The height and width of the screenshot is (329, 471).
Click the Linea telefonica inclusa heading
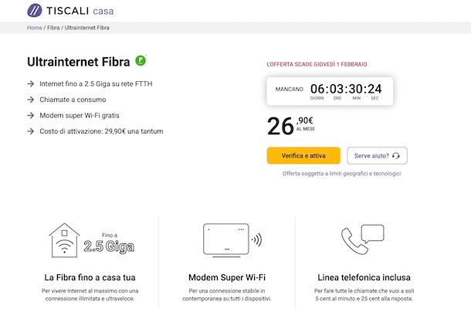click(x=364, y=277)
